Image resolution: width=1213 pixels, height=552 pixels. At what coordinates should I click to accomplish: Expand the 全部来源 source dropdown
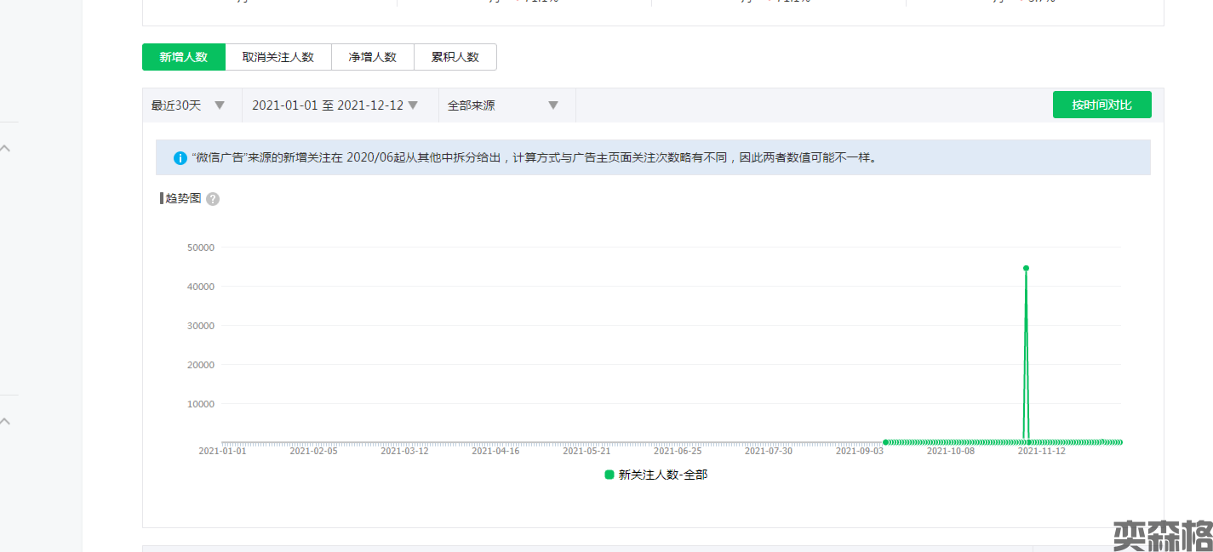click(x=504, y=105)
